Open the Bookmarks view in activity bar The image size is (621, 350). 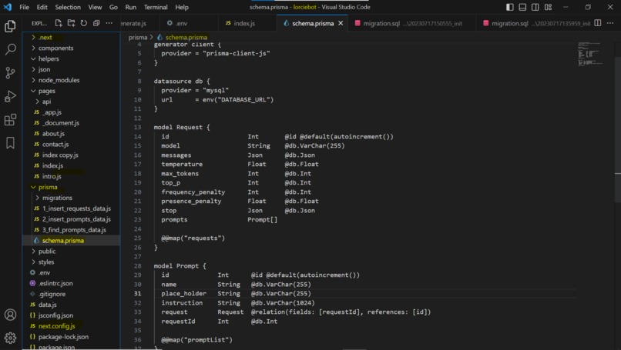[10, 143]
